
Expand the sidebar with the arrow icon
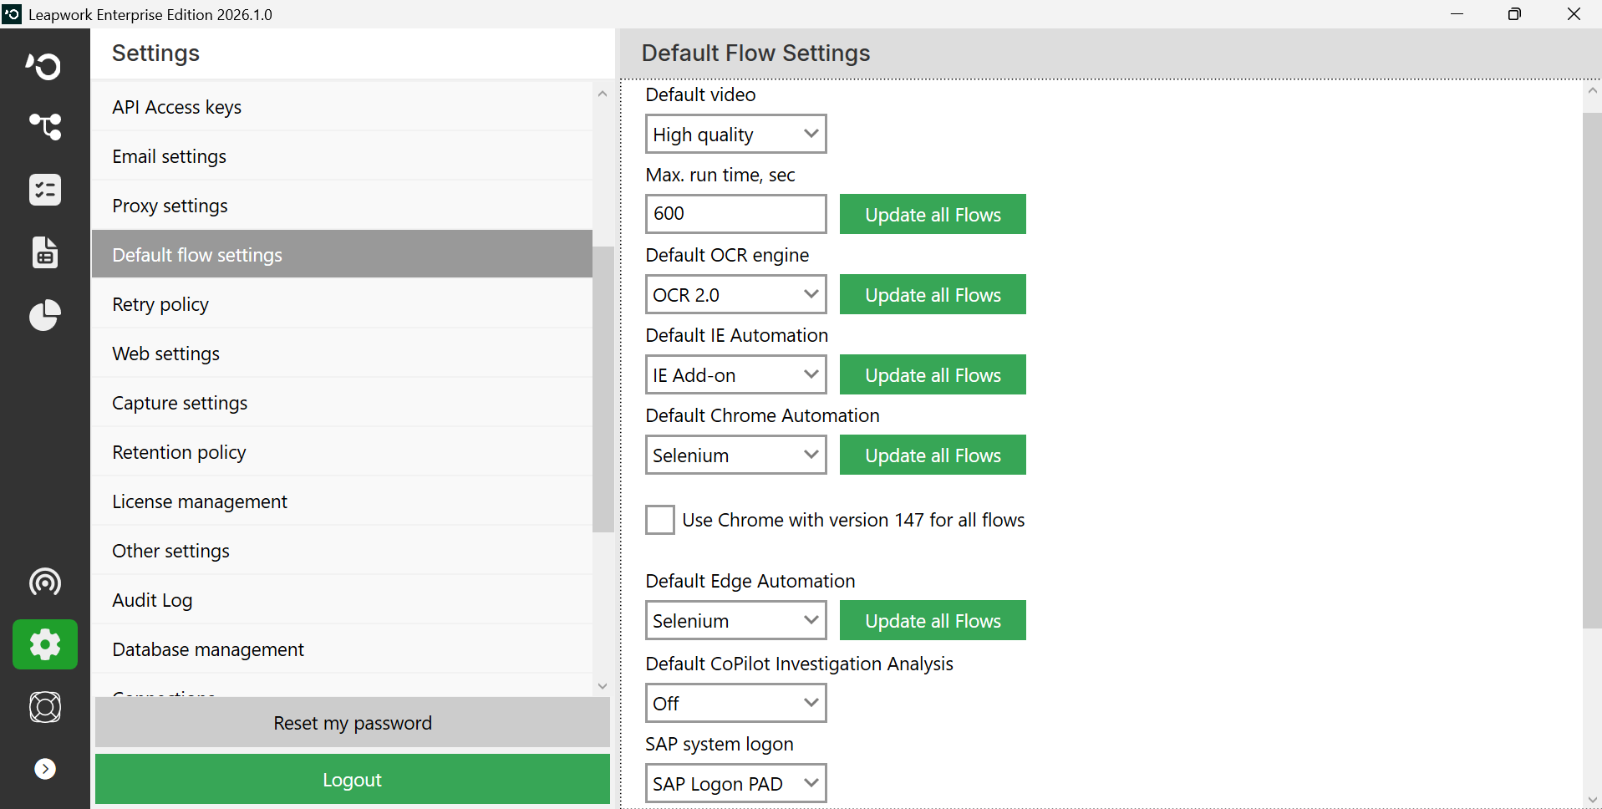point(45,769)
